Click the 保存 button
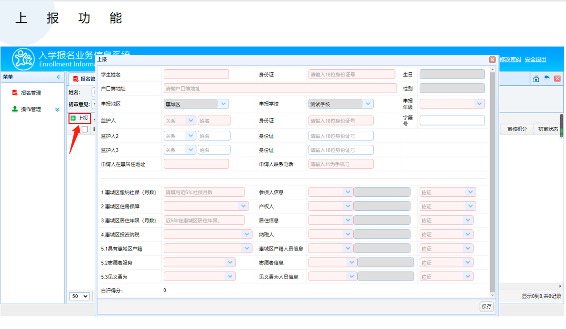Image resolution: width=566 pixels, height=329 pixels. [486, 306]
